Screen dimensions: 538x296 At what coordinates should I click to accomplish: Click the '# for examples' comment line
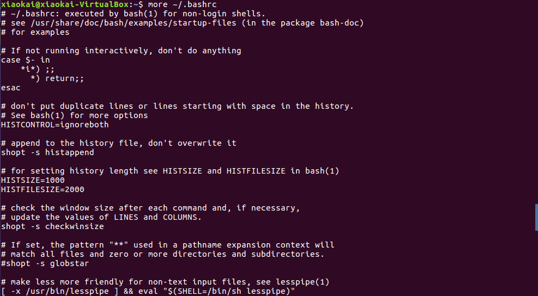[35, 32]
